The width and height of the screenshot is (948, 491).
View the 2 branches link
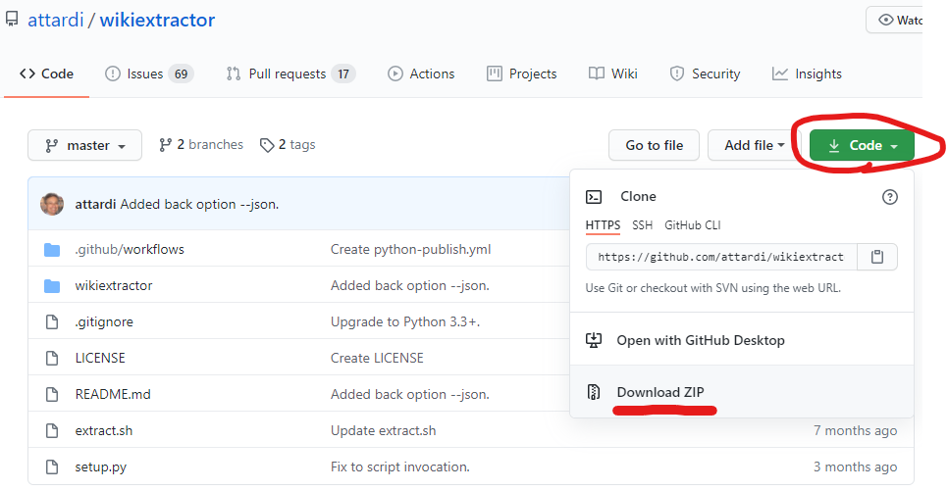click(x=201, y=145)
